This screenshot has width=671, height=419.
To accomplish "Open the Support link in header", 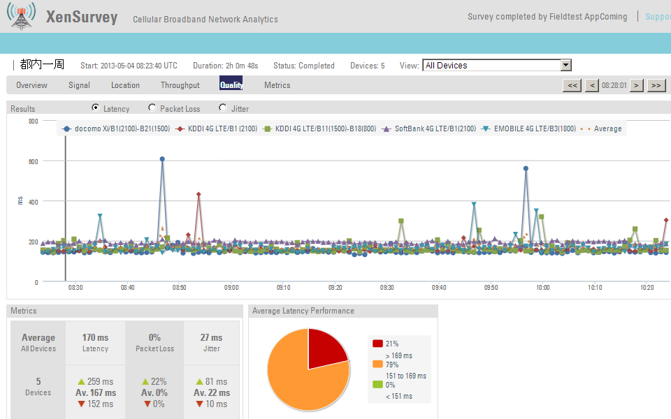I will [658, 17].
